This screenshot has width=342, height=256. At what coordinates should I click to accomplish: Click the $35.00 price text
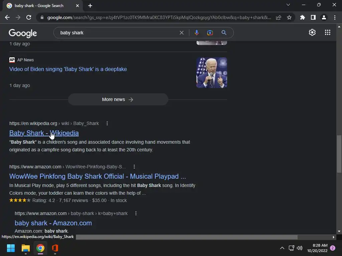click(x=99, y=200)
